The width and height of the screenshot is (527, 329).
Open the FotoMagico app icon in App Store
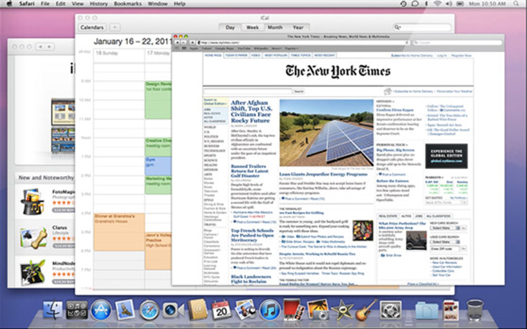[x=32, y=201]
